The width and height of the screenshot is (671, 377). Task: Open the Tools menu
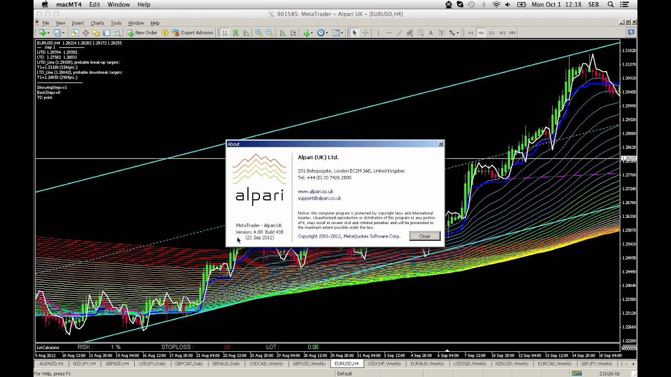pos(116,23)
